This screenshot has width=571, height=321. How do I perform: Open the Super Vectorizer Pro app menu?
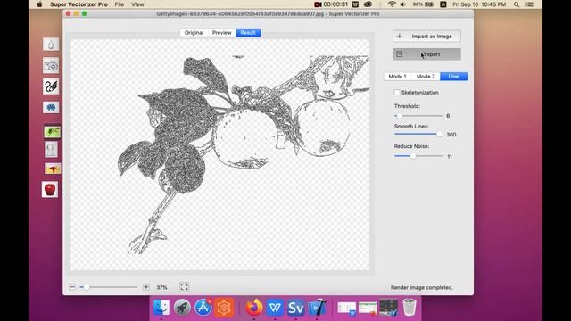pos(79,4)
